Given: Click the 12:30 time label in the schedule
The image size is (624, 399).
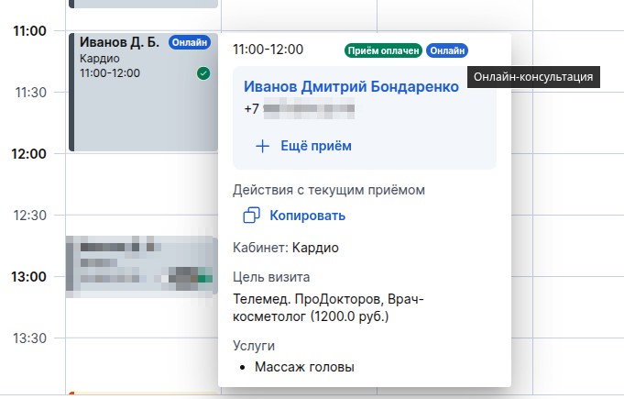Looking at the screenshot, I should (x=30, y=216).
